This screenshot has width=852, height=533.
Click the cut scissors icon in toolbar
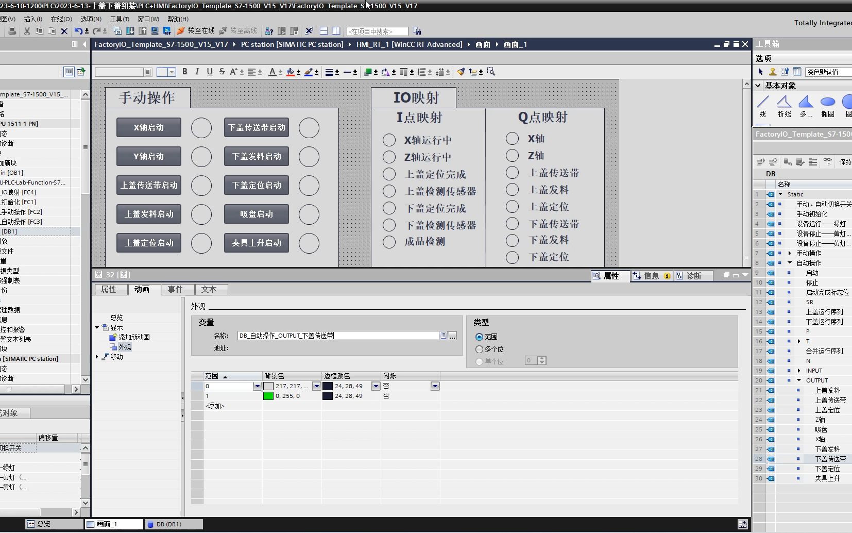[27, 31]
